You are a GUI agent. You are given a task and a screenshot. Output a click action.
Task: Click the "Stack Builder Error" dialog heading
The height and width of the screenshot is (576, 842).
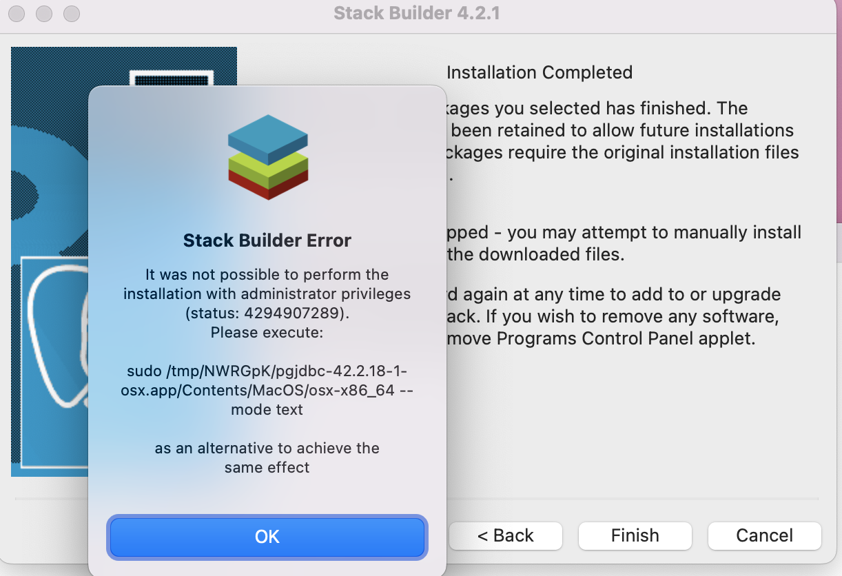pos(267,240)
